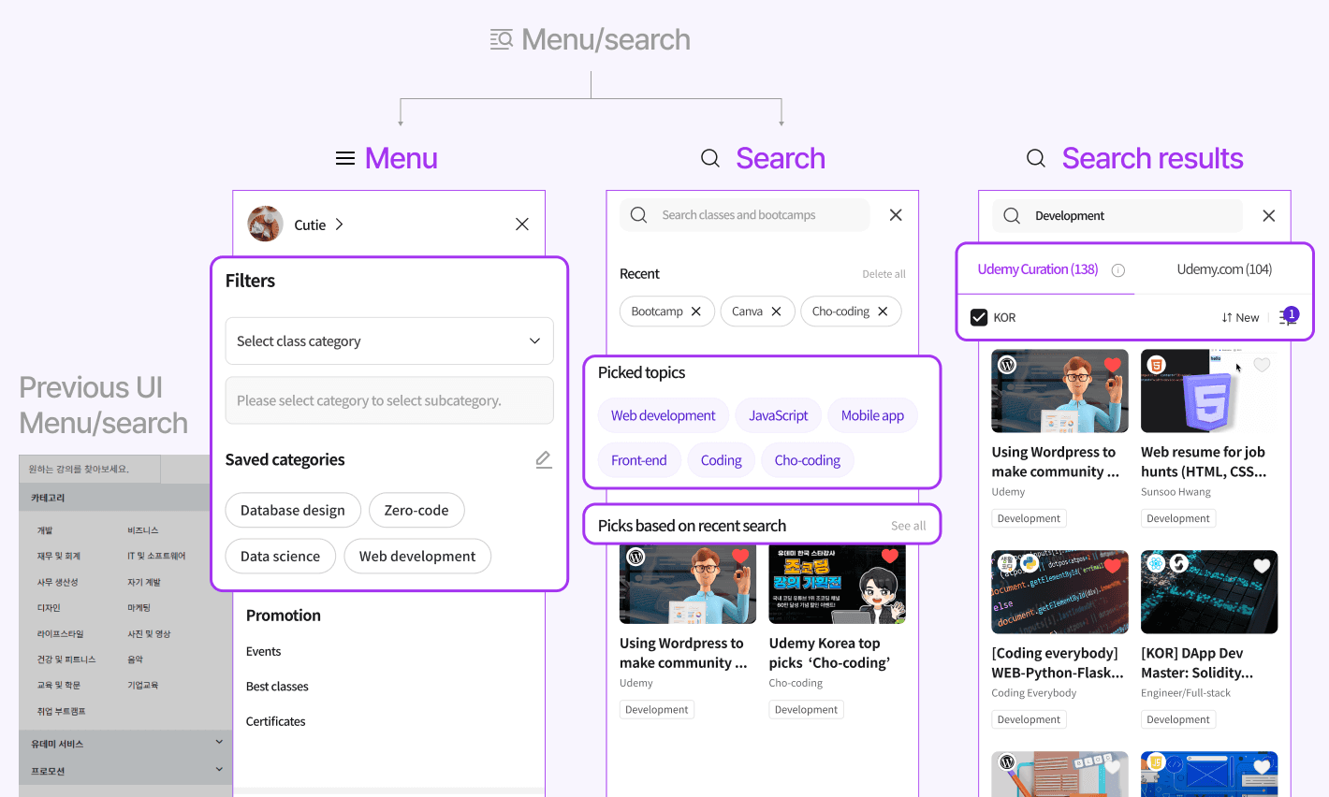1329x797 pixels.
Task: Close the Menu panel with the X icon
Action: coord(522,224)
